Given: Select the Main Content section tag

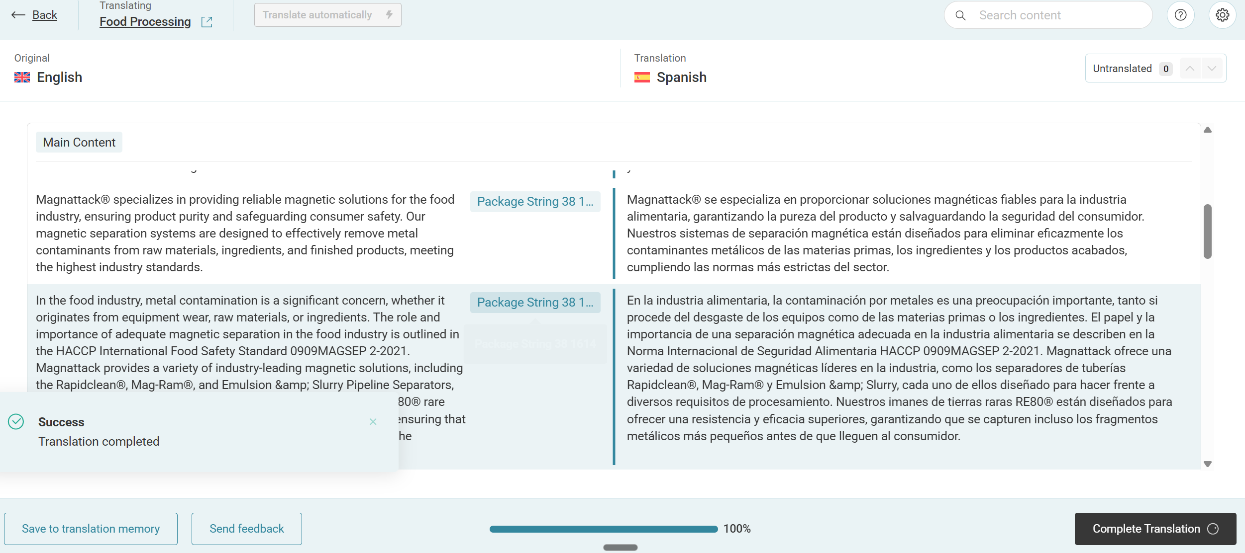Looking at the screenshot, I should pyautogui.click(x=79, y=142).
